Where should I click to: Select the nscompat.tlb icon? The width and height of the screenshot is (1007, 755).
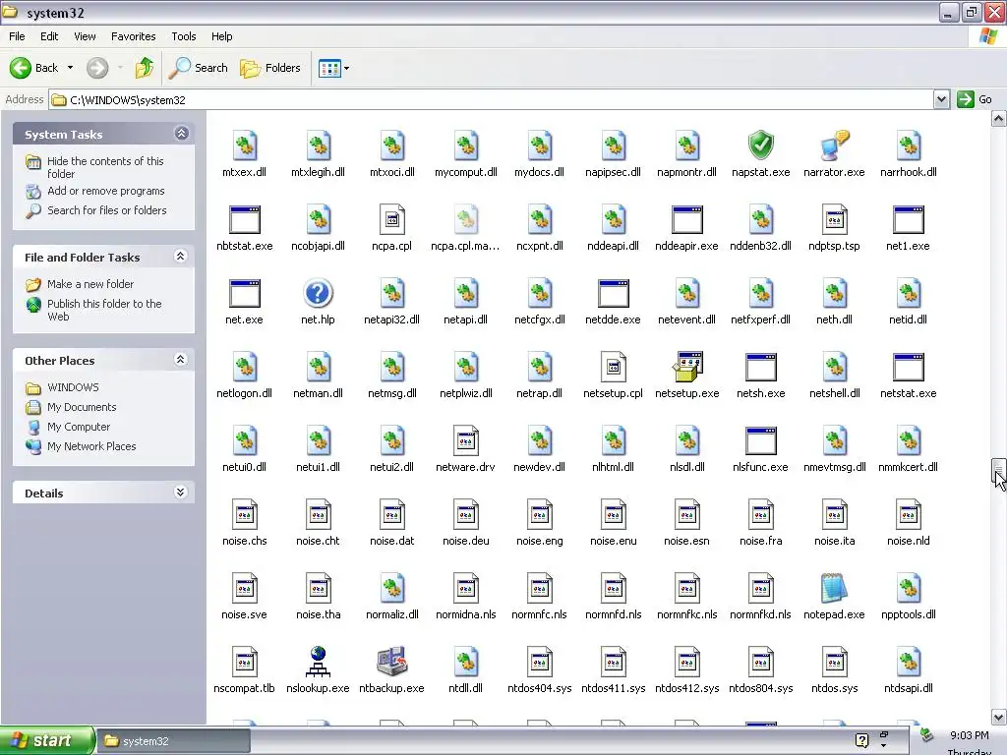tap(244, 662)
